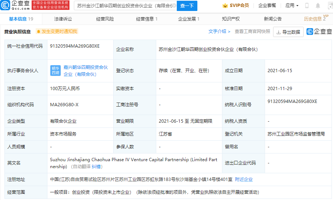The height and width of the screenshot is (200, 333).
Task: Switch to the 基本信息 tab
Action: 21,19
